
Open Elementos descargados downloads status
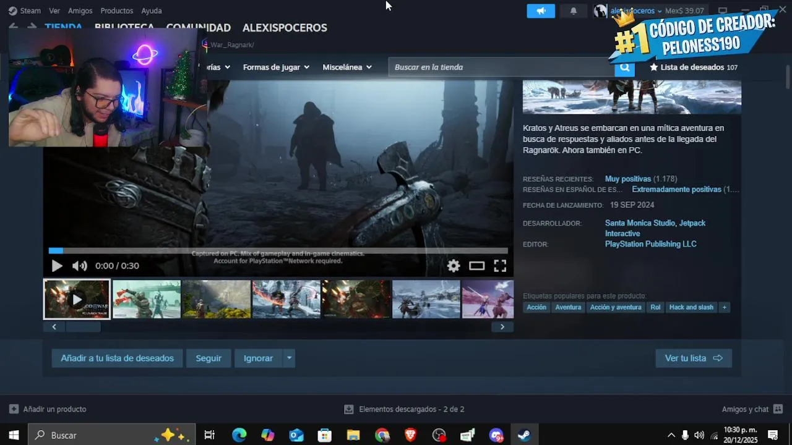pos(404,409)
